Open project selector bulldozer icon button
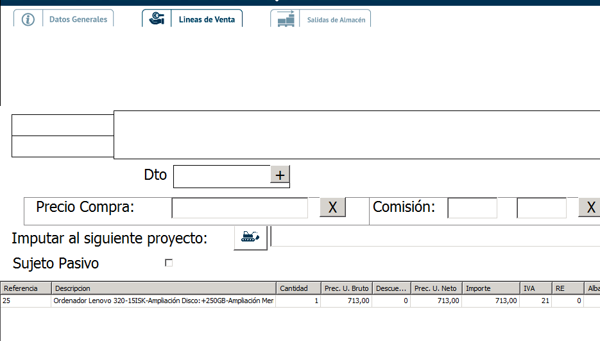The height and width of the screenshot is (341, 600). [250, 237]
